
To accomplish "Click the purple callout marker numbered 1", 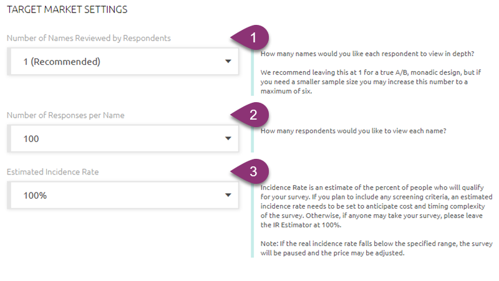I will click(x=253, y=37).
